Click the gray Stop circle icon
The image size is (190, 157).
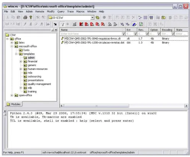point(104,18)
